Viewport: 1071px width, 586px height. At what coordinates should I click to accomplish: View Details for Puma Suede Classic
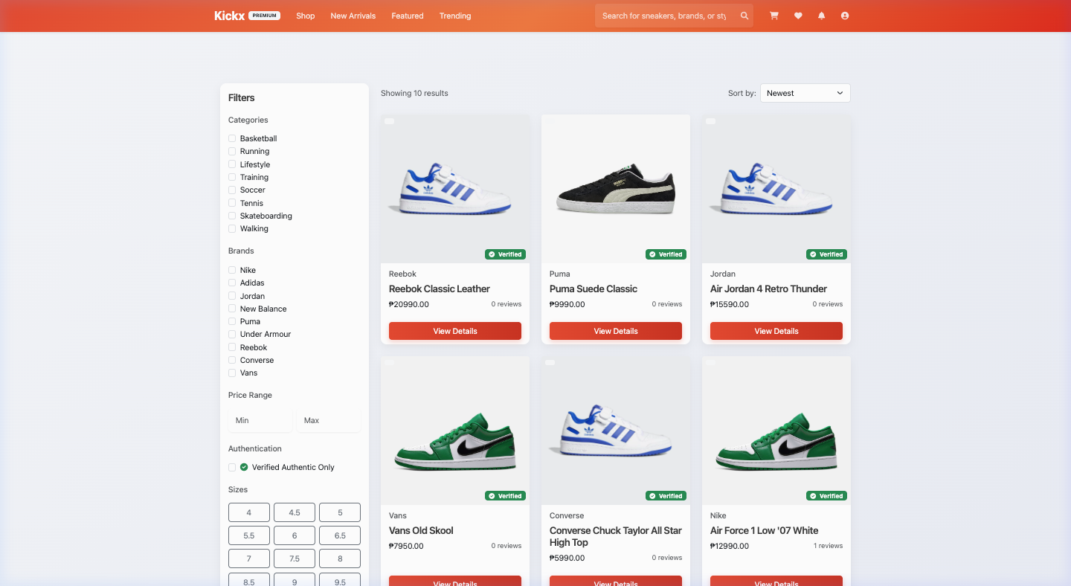tap(616, 331)
